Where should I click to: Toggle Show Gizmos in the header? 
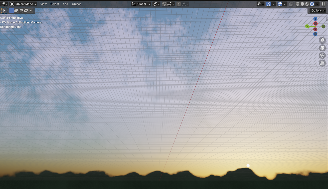pos(268,4)
